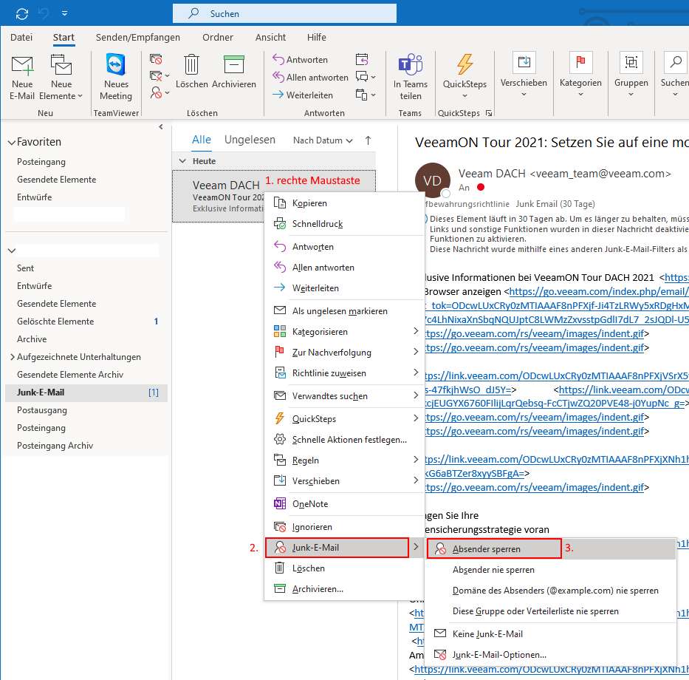Open the Nach Datum sort dropdown
Screen dimensions: 689x680
[323, 140]
